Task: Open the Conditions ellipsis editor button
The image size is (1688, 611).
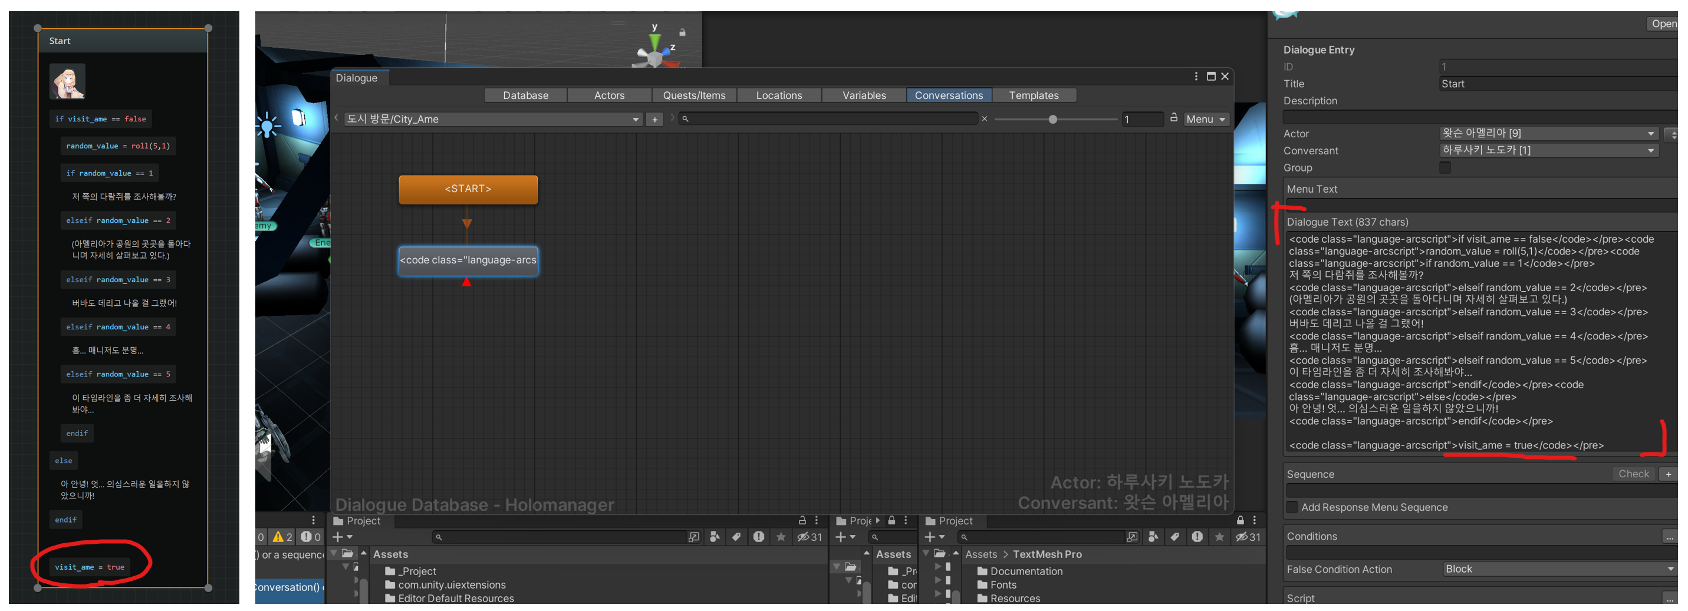Action: point(1670,537)
